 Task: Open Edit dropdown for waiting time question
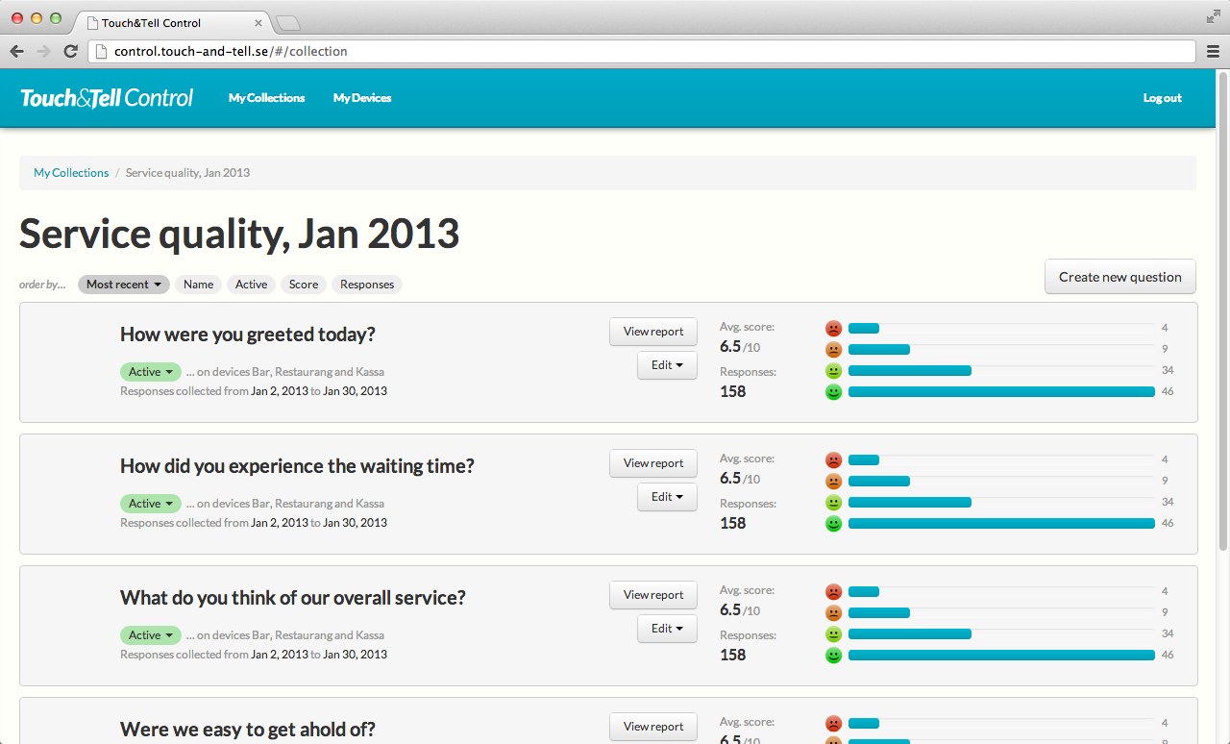[x=667, y=497]
